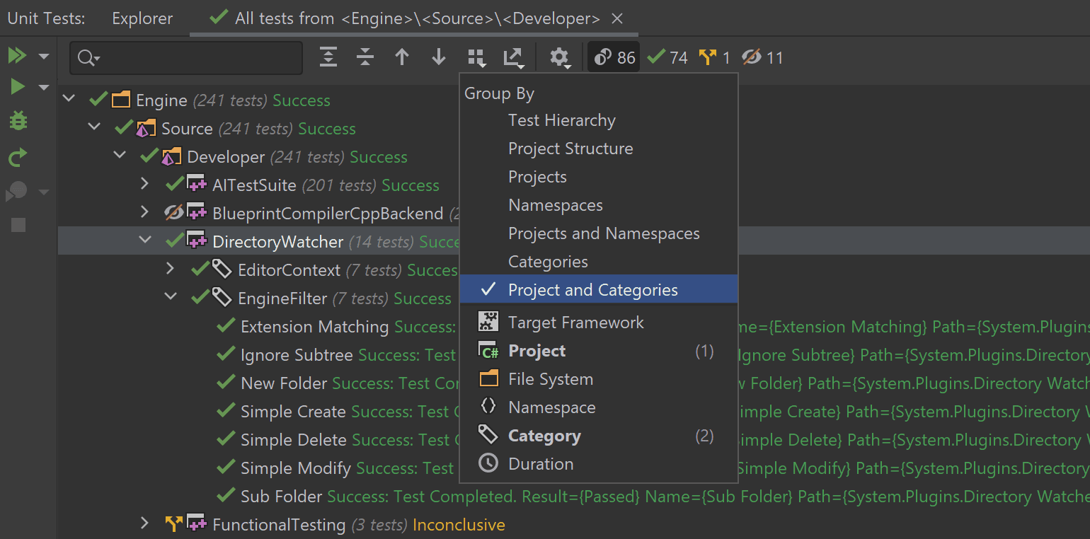Click the Repeat Previous Run icon

(x=18, y=157)
